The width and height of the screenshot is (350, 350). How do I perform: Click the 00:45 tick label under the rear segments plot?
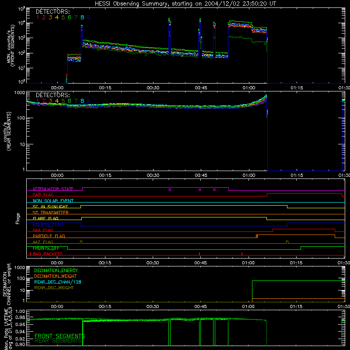201,175
